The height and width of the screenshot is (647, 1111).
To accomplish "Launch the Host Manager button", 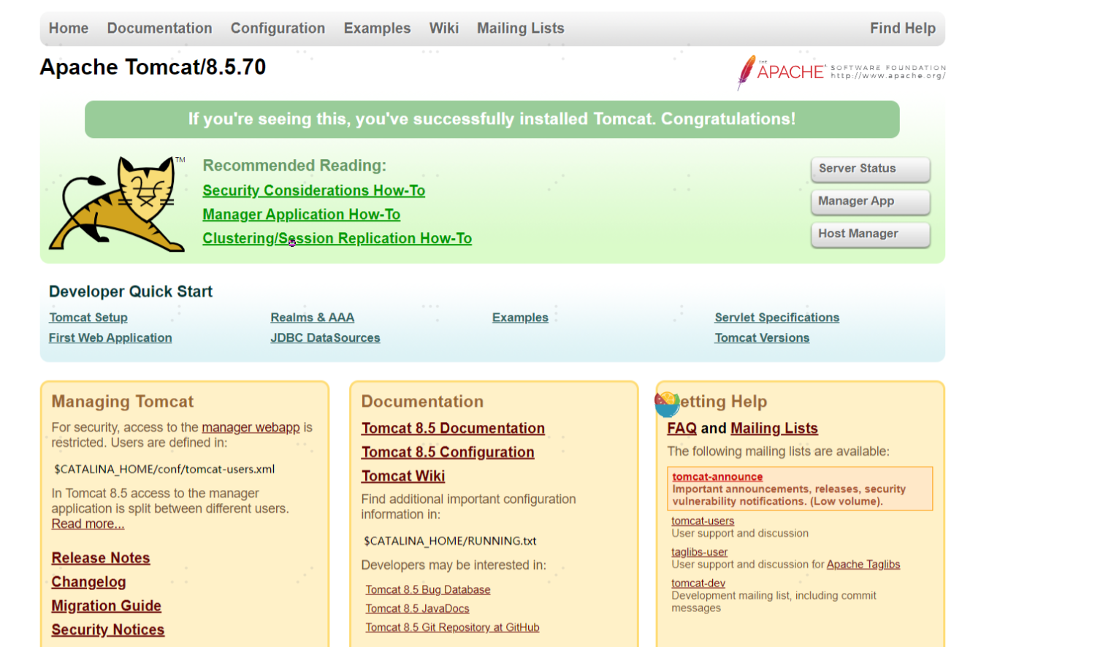I will click(x=870, y=234).
